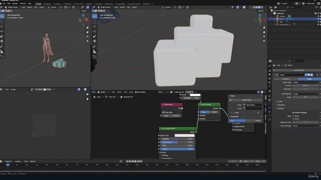Hide the Light object via eye icon
The height and width of the screenshot is (180, 321).
318,21
